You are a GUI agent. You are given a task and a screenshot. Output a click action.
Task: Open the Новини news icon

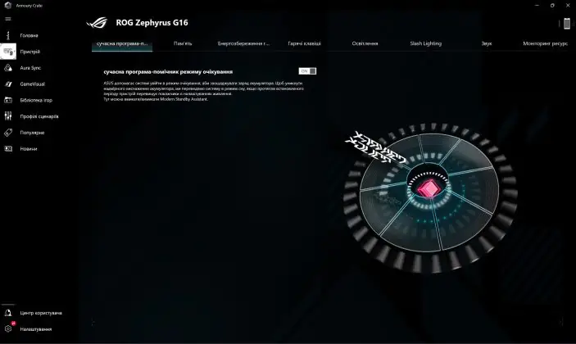[8, 149]
